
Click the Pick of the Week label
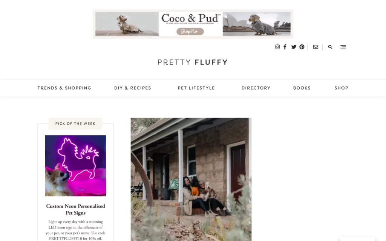click(x=75, y=124)
